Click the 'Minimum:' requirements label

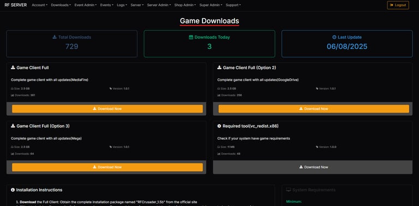click(294, 202)
